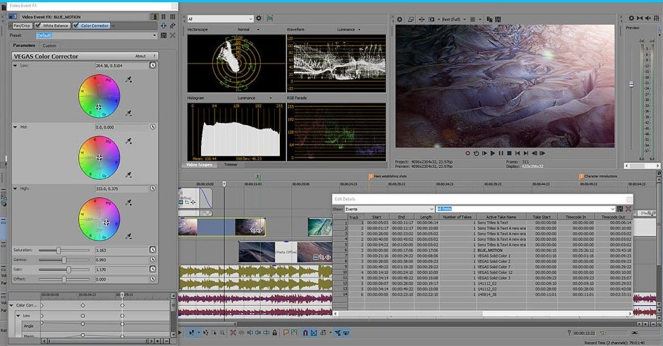Open Video Preview project properties gear
The height and width of the screenshot is (346, 663).
(399, 19)
